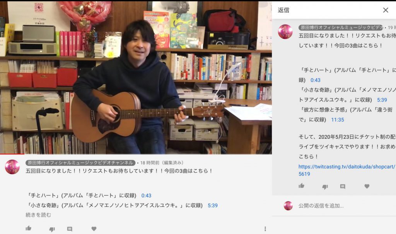Open channel name in reply panel
Screen dimensions: 396x234
click(341, 27)
